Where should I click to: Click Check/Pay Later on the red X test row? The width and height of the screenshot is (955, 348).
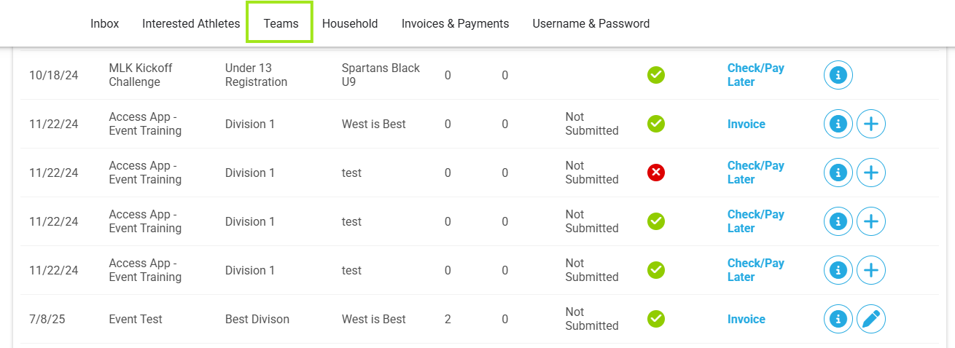point(755,173)
